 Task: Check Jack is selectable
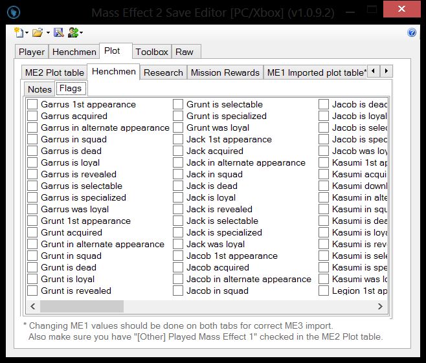(x=178, y=221)
